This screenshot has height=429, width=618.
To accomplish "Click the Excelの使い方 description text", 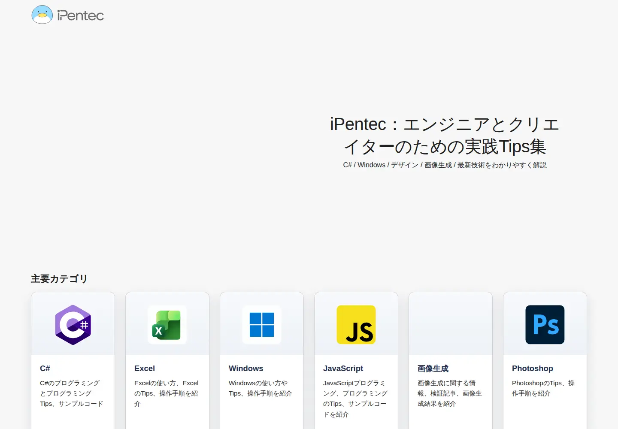I will click(167, 393).
